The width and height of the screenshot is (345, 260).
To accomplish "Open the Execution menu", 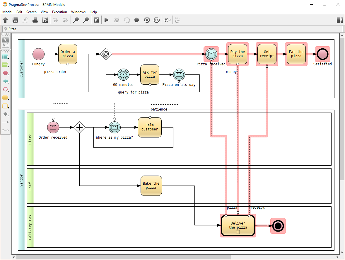I will 59,12.
